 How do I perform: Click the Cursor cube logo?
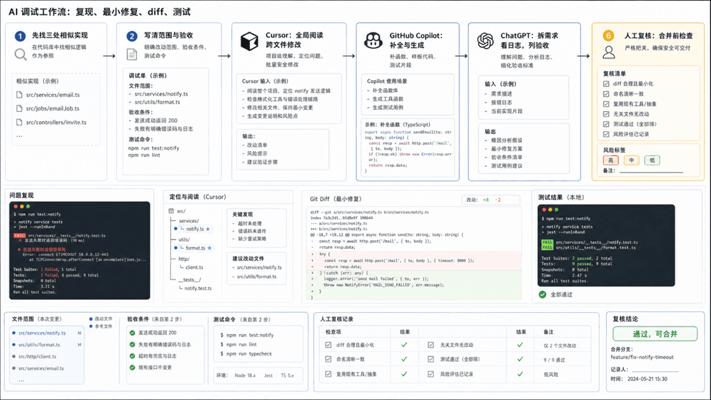tap(249, 41)
